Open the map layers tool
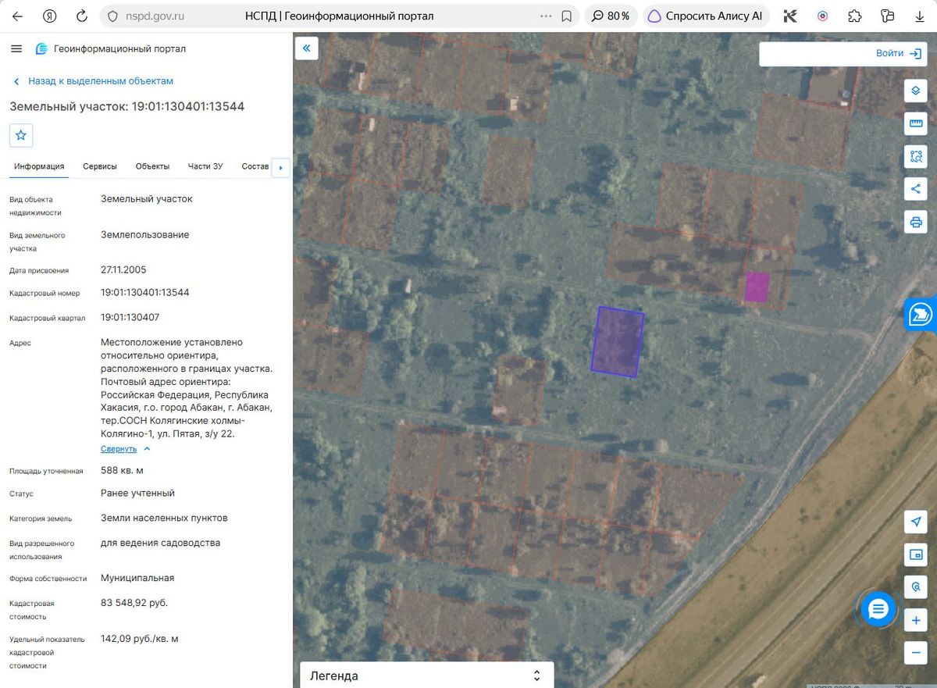The height and width of the screenshot is (688, 937). coord(916,91)
